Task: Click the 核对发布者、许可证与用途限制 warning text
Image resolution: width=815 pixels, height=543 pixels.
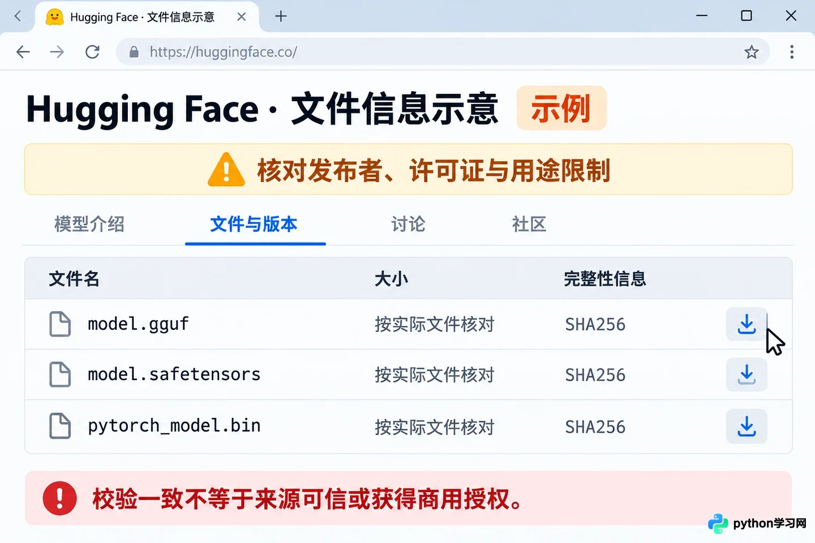Action: (x=434, y=170)
